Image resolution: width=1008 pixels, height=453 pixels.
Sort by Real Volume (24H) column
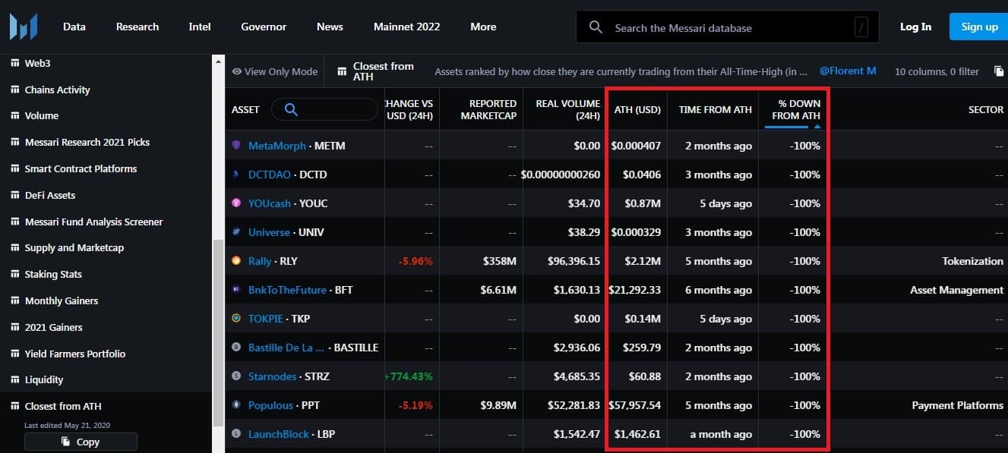(x=568, y=110)
